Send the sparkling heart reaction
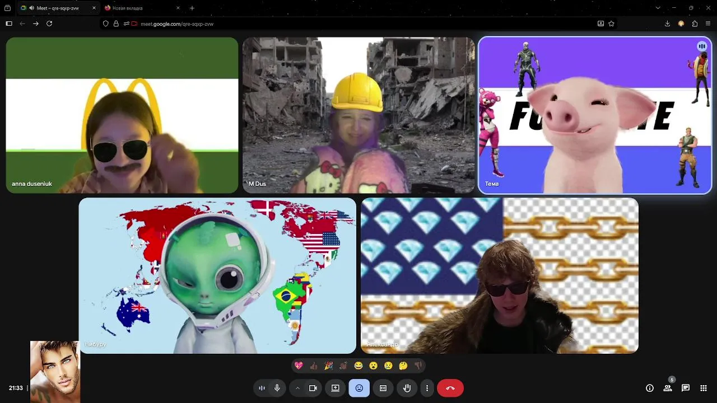Viewport: 717px width, 403px height. click(299, 365)
